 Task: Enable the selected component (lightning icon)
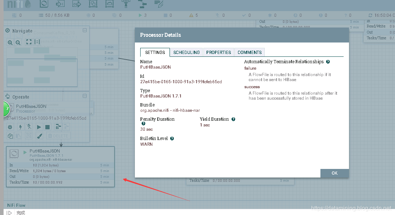coord(20,127)
